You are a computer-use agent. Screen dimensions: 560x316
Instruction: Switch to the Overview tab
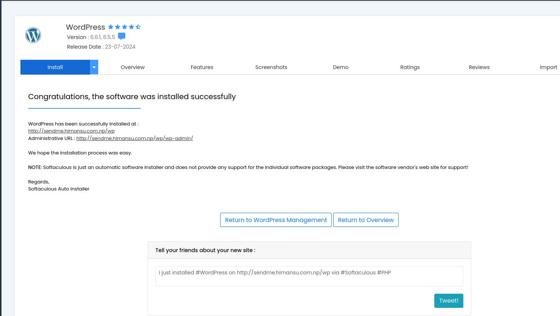point(133,67)
